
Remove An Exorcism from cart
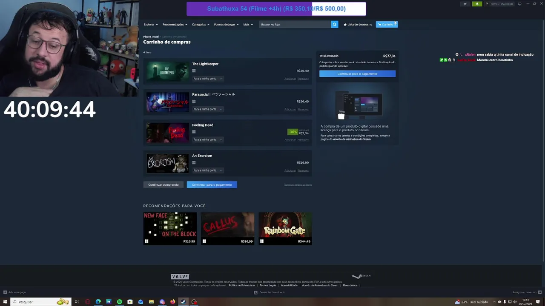[x=303, y=170]
